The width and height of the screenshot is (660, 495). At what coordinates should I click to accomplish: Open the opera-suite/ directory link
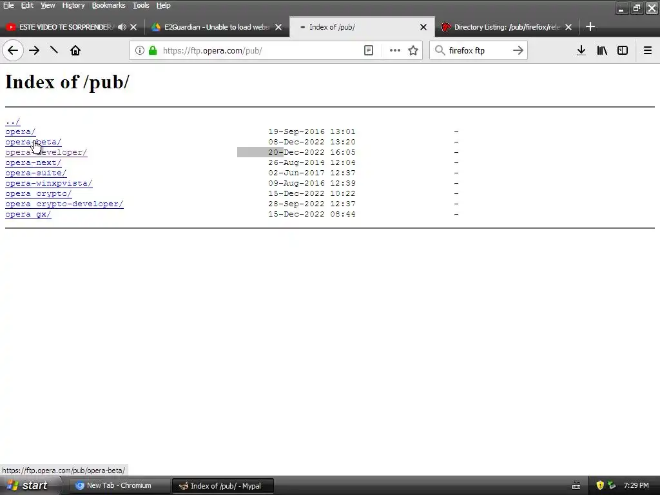coord(36,173)
